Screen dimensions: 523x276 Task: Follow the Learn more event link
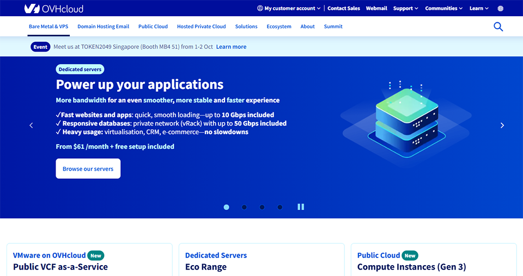pos(231,47)
